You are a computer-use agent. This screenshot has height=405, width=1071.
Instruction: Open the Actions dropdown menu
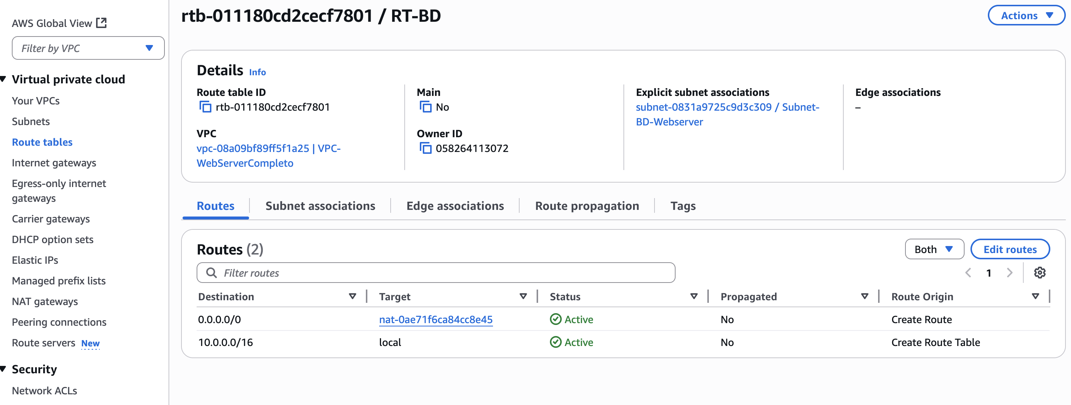[x=1026, y=15]
